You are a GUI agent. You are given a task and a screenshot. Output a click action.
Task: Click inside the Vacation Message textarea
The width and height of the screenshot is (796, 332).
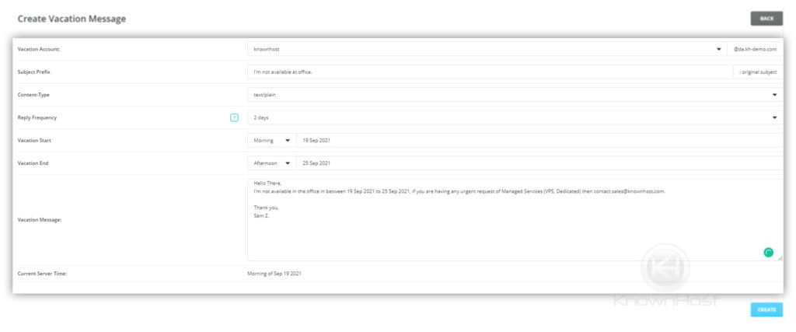[x=515, y=220]
